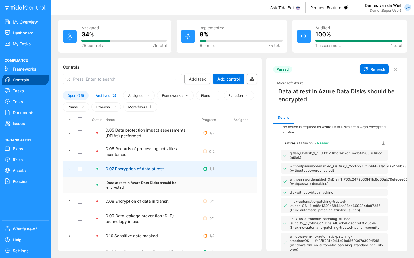Screen dimensions: 414x258
Task: Switch to the Archived controls tab
Action: tap(106, 95)
